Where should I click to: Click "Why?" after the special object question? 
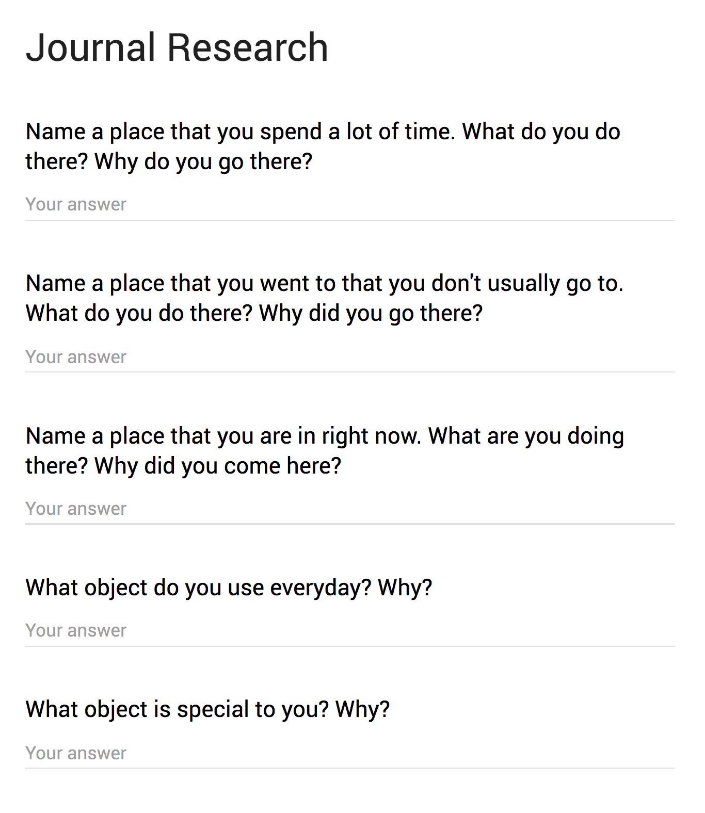point(362,710)
